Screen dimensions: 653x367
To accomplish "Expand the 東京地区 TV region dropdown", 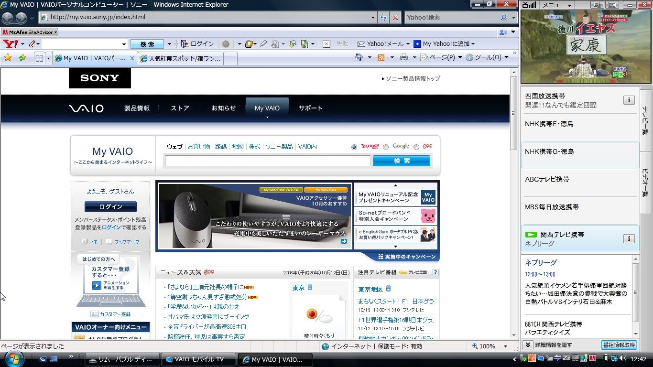I will (388, 289).
